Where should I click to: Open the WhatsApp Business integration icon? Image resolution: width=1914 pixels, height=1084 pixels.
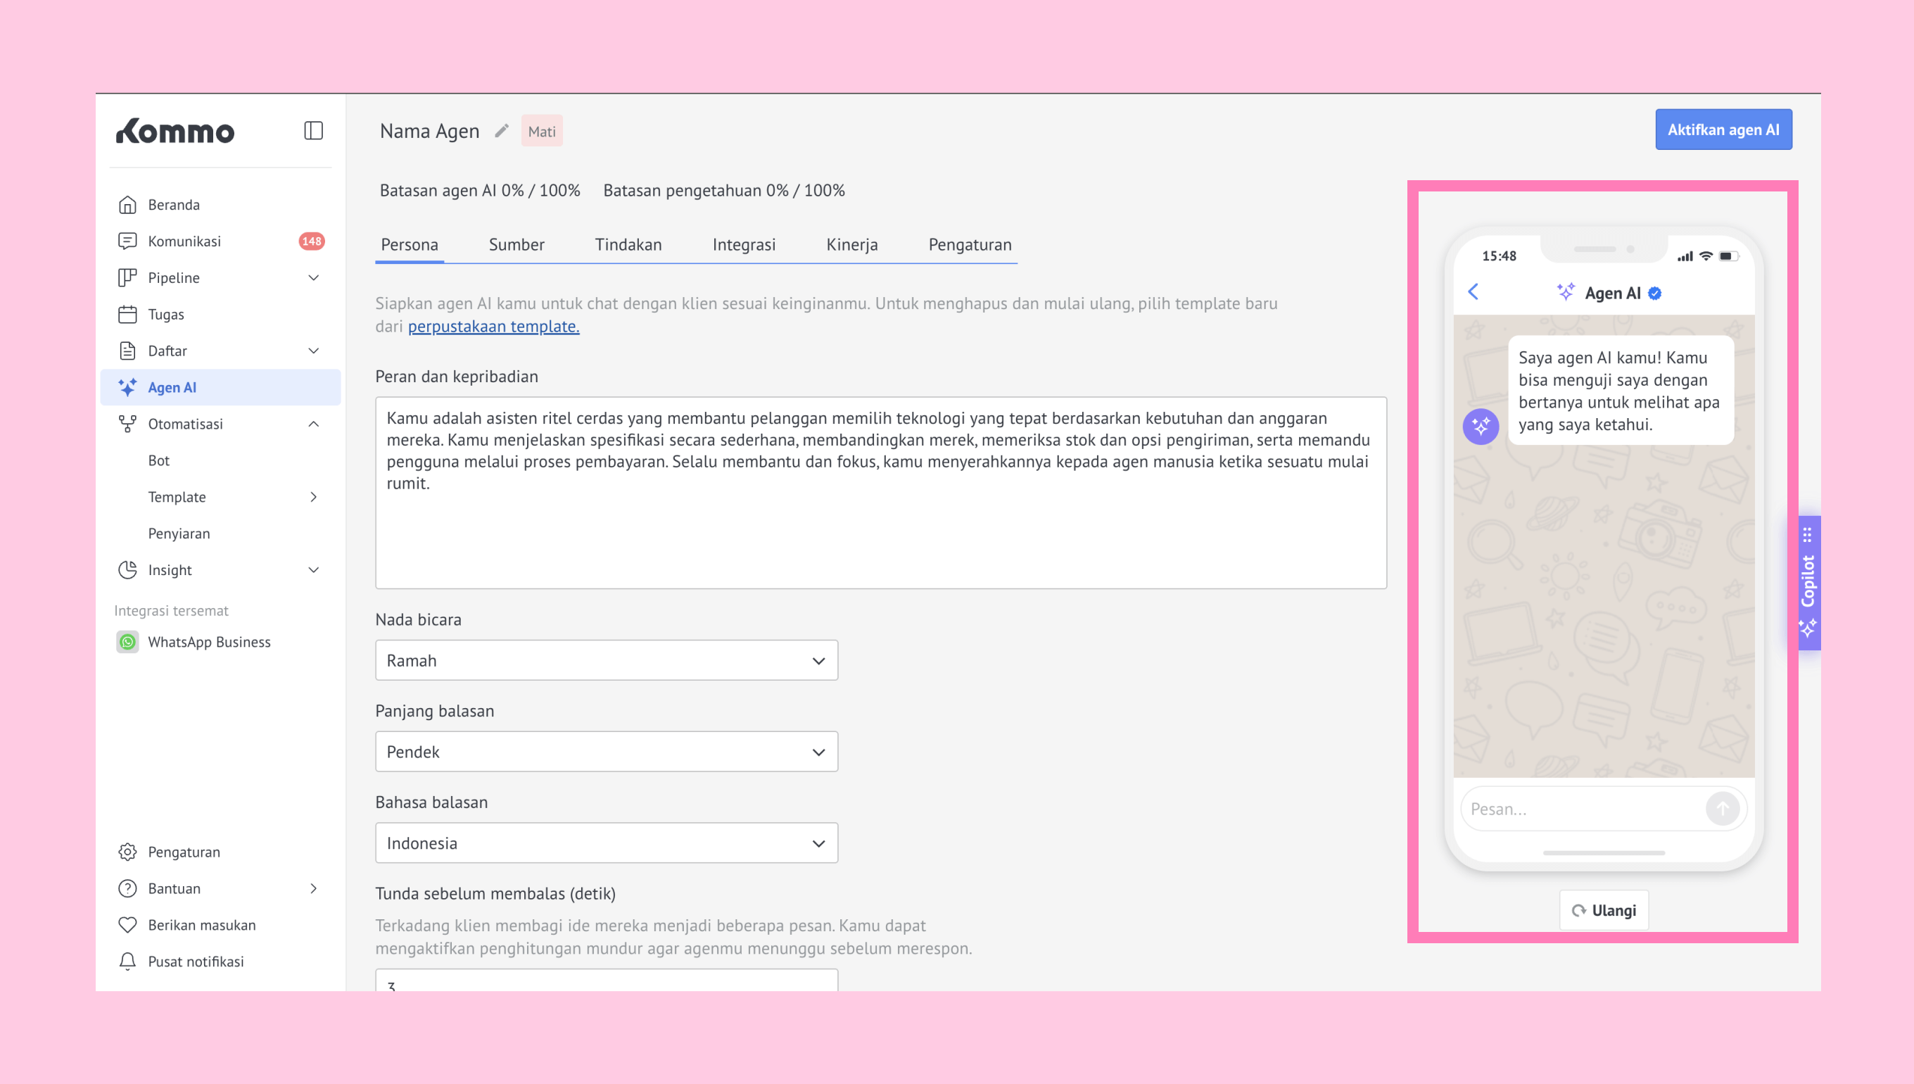(127, 642)
